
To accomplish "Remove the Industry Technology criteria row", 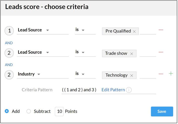I will (161, 74).
